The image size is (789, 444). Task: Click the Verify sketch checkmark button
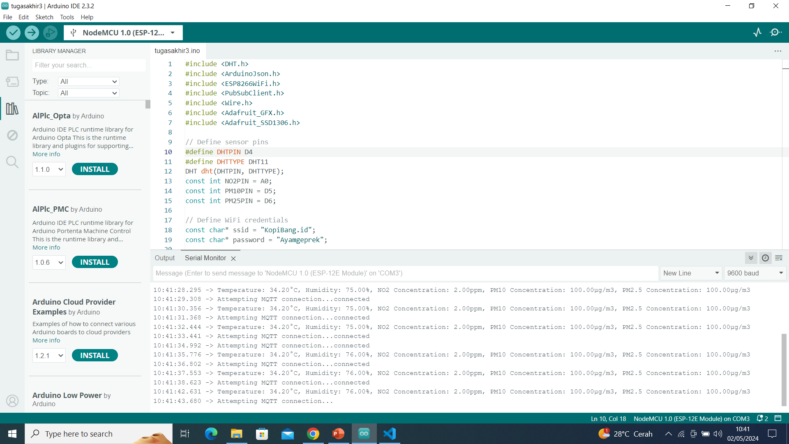point(14,32)
